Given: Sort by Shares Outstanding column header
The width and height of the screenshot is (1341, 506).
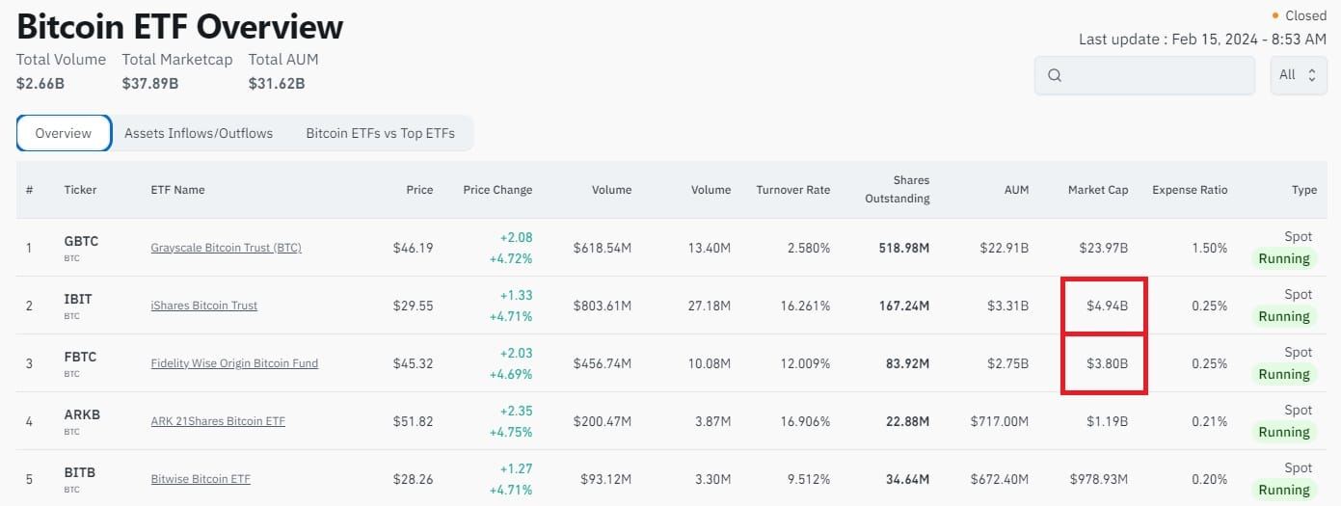Looking at the screenshot, I should 898,190.
